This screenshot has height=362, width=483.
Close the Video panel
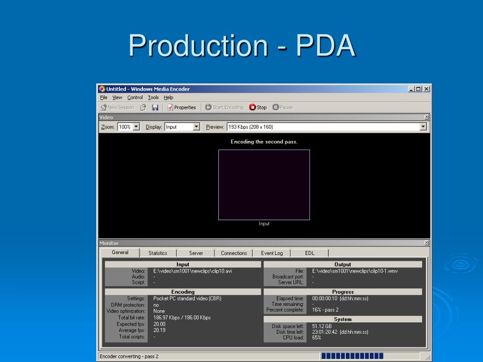pyautogui.click(x=426, y=117)
